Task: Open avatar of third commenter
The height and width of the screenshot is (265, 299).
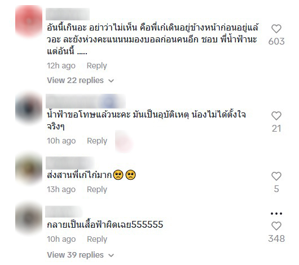Action: pyautogui.click(x=29, y=169)
